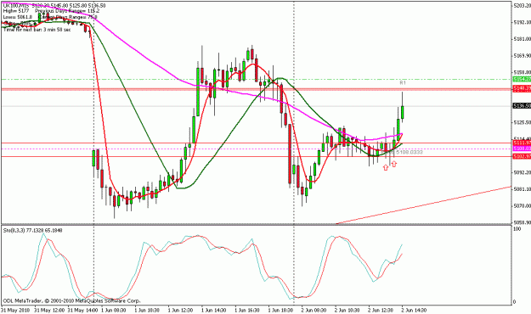Click 5169.90 on the price axis
The height and width of the screenshot is (314, 531).
(x=523, y=55)
